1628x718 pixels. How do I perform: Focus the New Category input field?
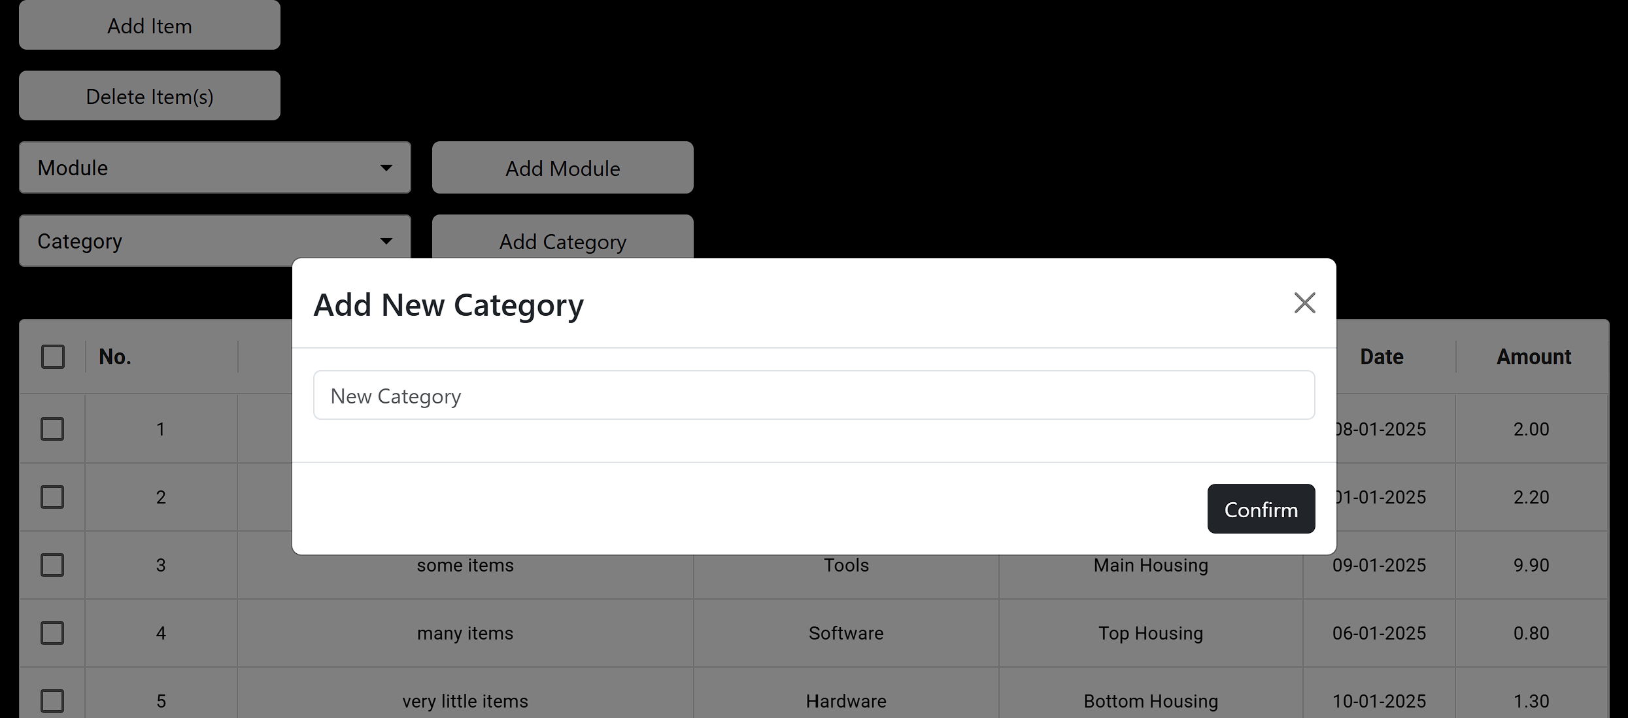tap(814, 395)
